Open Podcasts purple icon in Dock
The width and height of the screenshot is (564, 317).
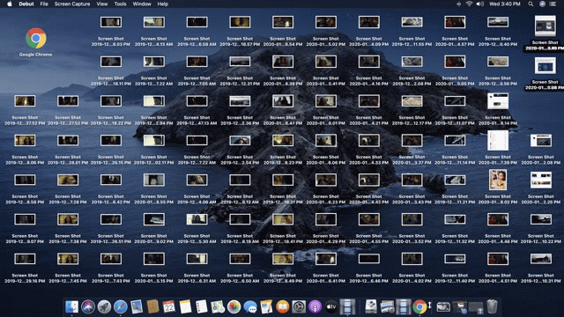pyautogui.click(x=315, y=307)
